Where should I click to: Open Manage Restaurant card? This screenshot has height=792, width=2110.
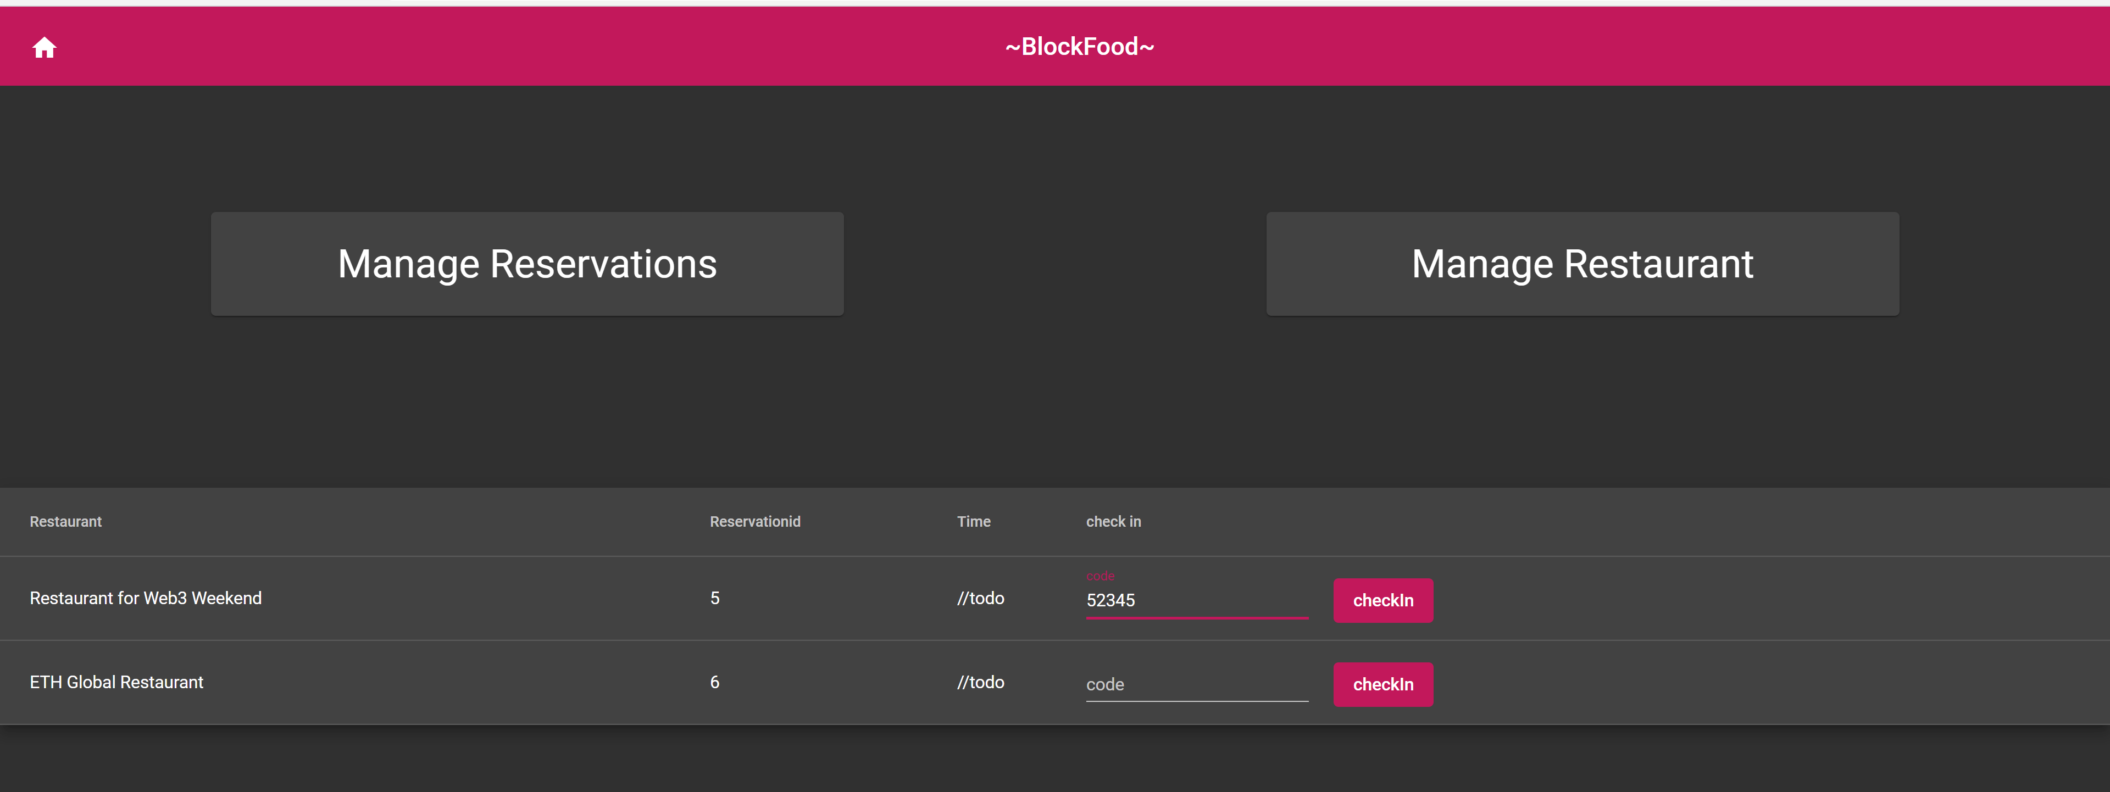pyautogui.click(x=1582, y=264)
